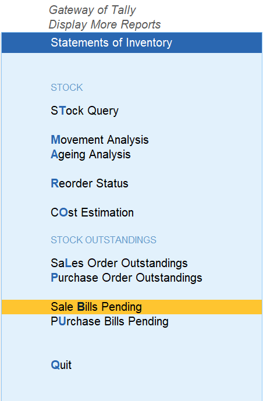The width and height of the screenshot is (263, 401).
Task: Click the blue Q hotkey of Quit
Action: click(55, 365)
